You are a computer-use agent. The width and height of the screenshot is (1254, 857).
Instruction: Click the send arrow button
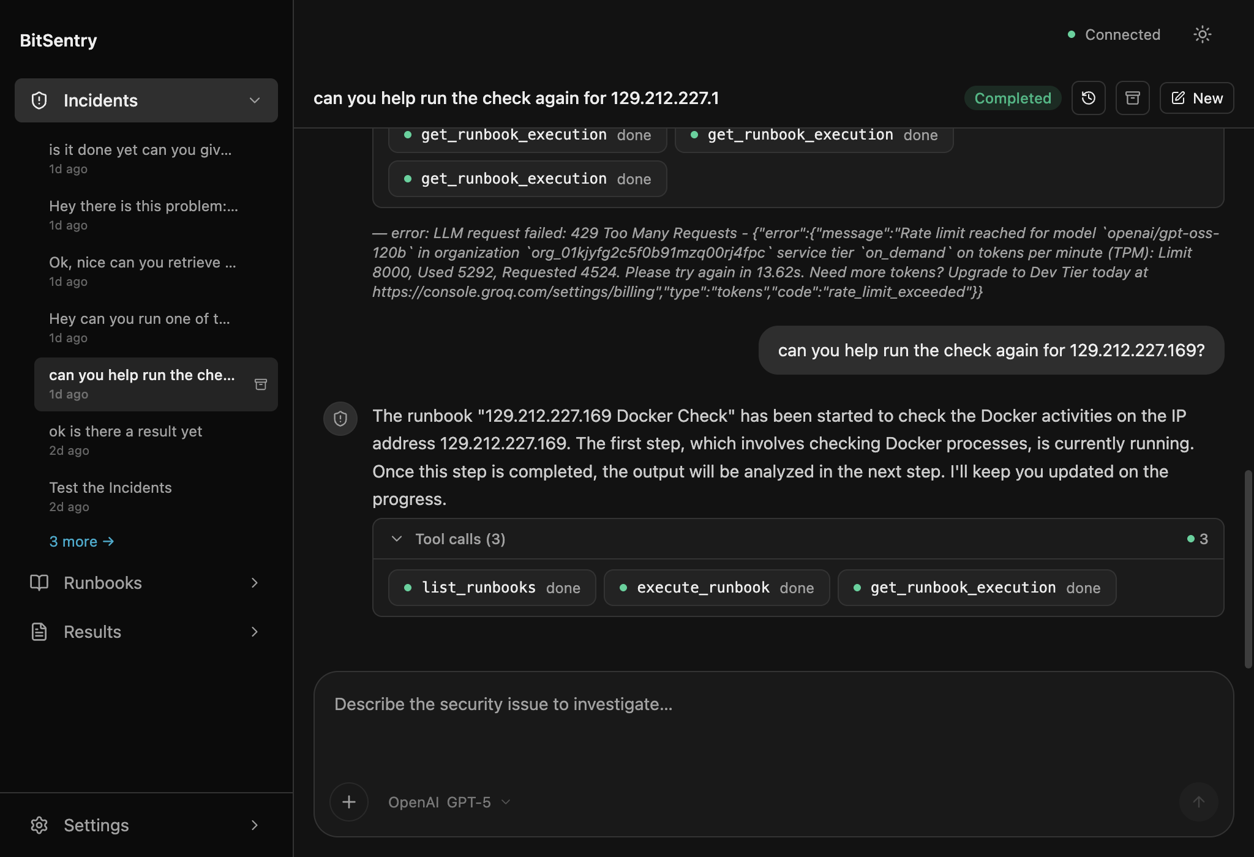coord(1198,802)
